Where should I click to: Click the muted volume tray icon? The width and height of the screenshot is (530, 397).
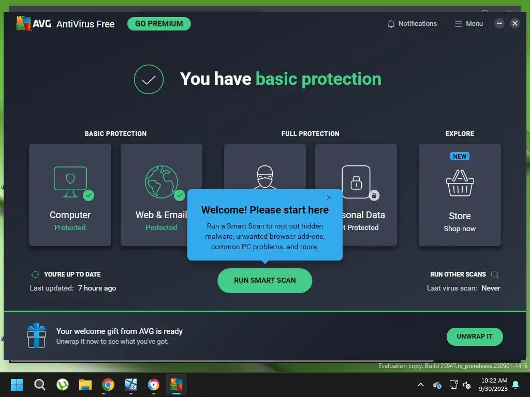pos(467,385)
